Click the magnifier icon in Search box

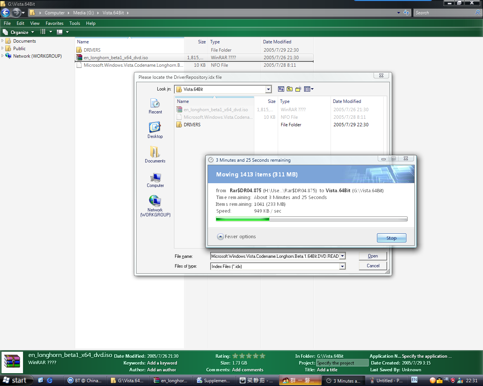[x=478, y=13]
